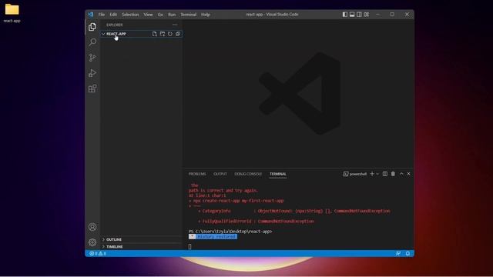Switch to the Debug Console tab

click(x=248, y=174)
